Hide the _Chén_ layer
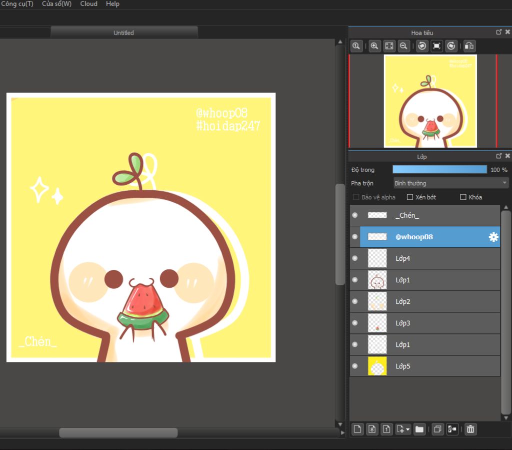Image resolution: width=512 pixels, height=450 pixels. (355, 215)
